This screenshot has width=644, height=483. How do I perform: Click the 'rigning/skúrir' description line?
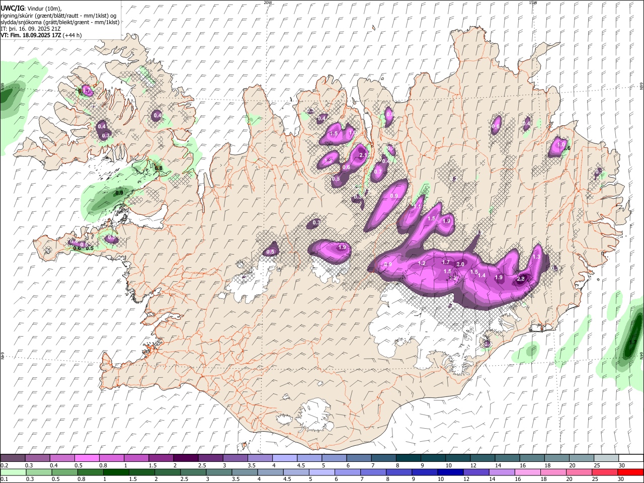[x=59, y=16]
